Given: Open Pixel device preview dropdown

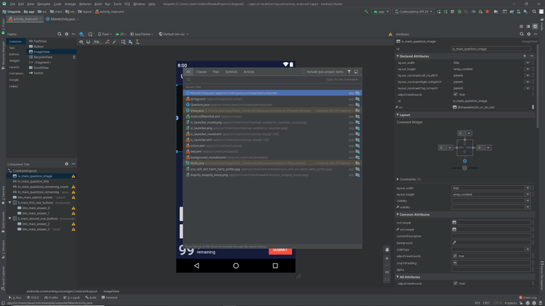Looking at the screenshot, I should [104, 34].
